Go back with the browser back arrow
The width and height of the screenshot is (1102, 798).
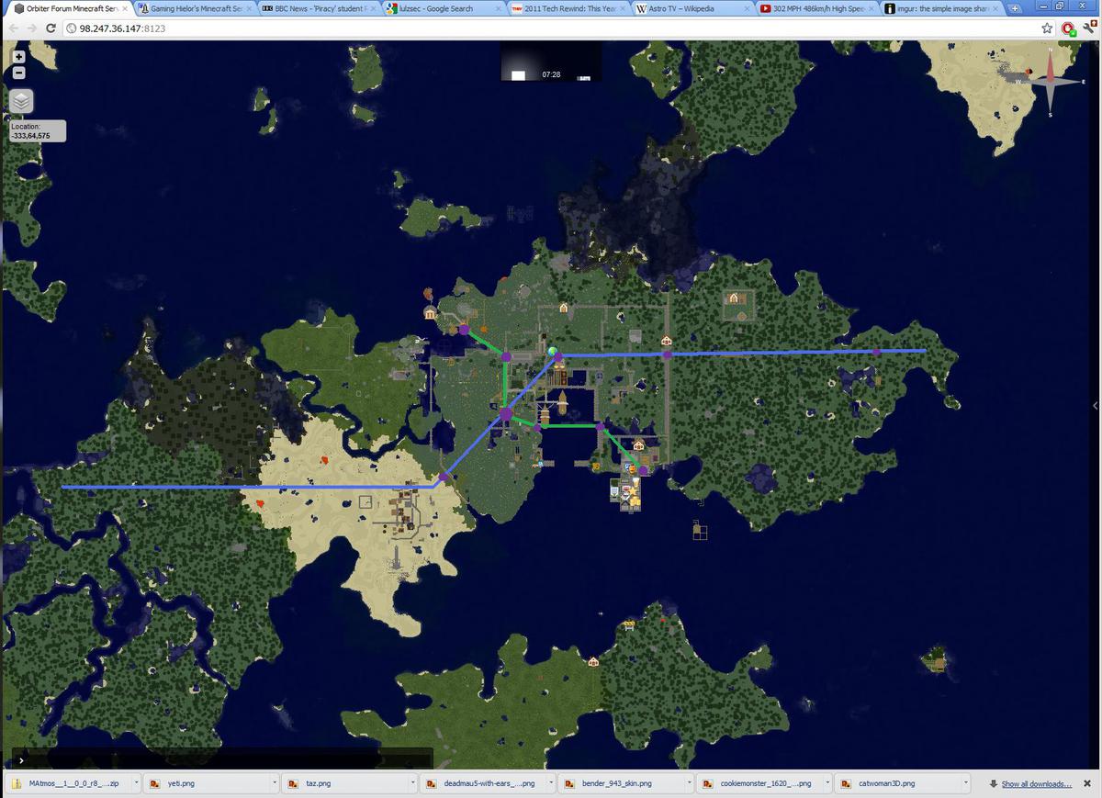pos(13,28)
